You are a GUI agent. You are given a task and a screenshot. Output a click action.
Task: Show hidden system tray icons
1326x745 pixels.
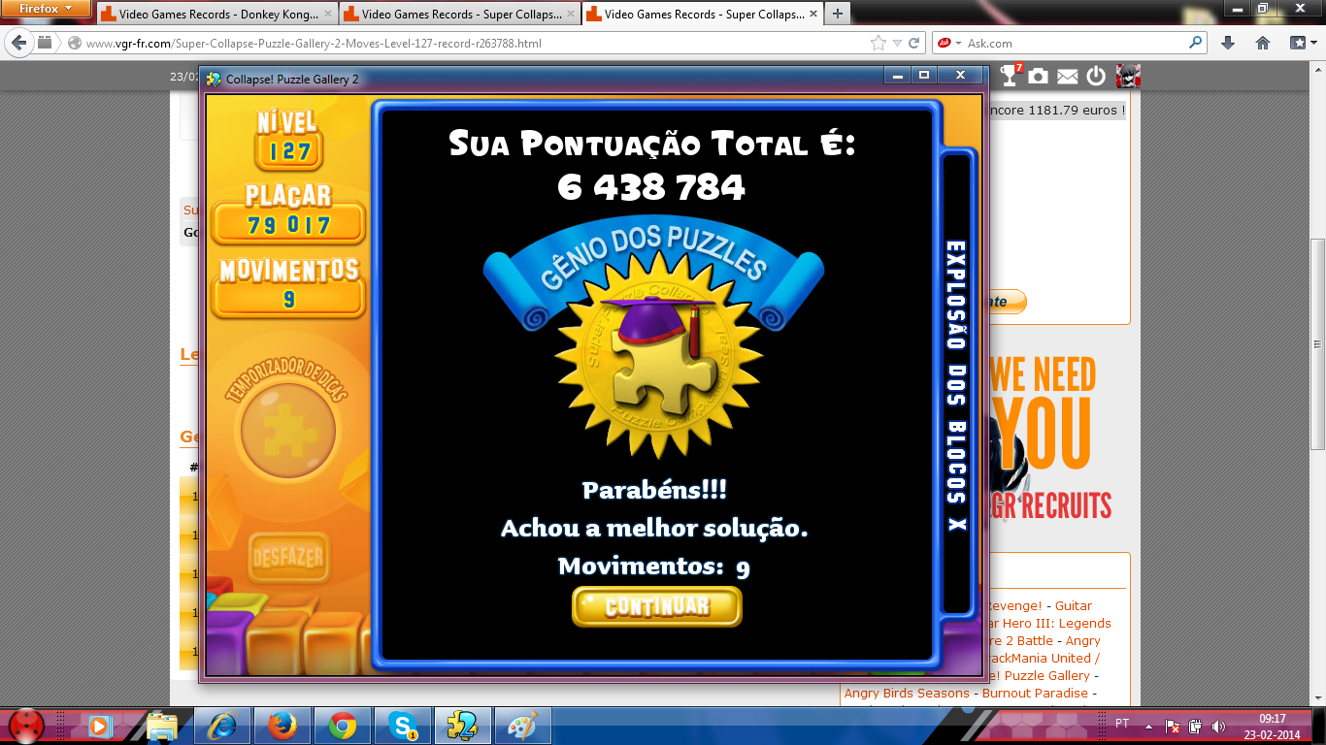[1148, 725]
